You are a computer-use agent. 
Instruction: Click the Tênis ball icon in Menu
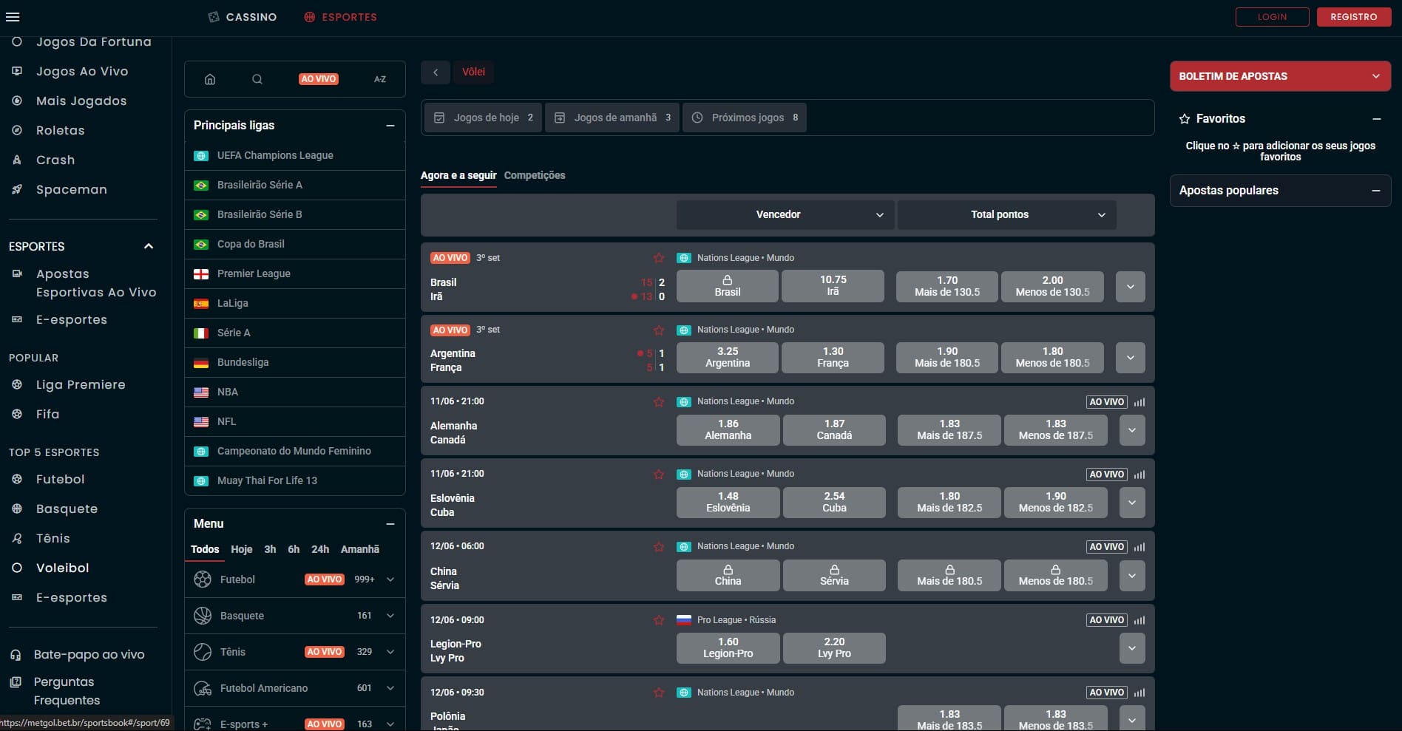point(202,652)
